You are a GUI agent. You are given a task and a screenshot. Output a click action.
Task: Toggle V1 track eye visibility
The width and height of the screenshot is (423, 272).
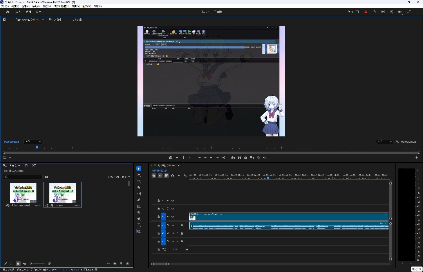[x=172, y=217]
